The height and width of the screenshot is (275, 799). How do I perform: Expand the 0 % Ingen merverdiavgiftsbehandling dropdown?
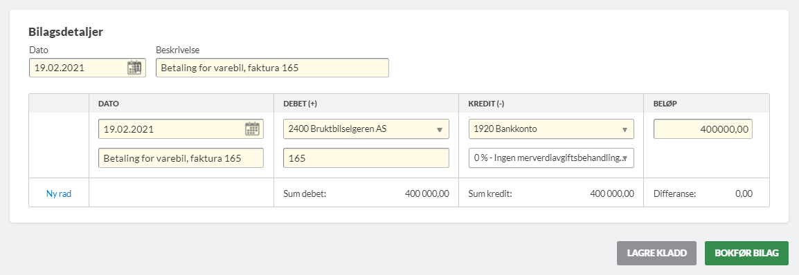coord(551,158)
